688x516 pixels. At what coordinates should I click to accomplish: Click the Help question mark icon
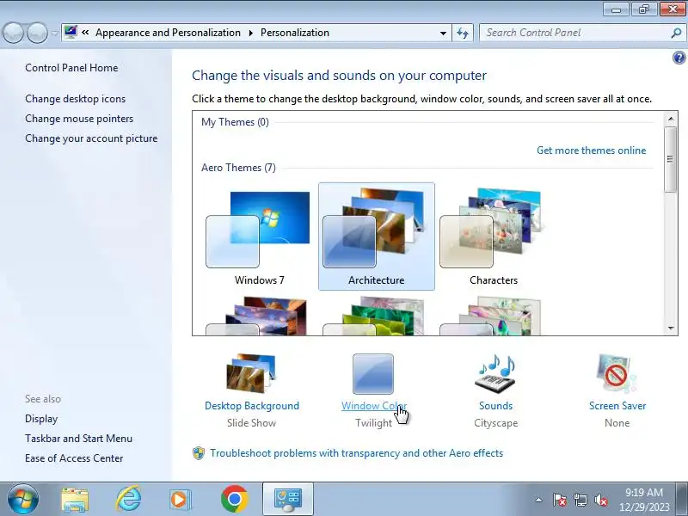(x=679, y=58)
